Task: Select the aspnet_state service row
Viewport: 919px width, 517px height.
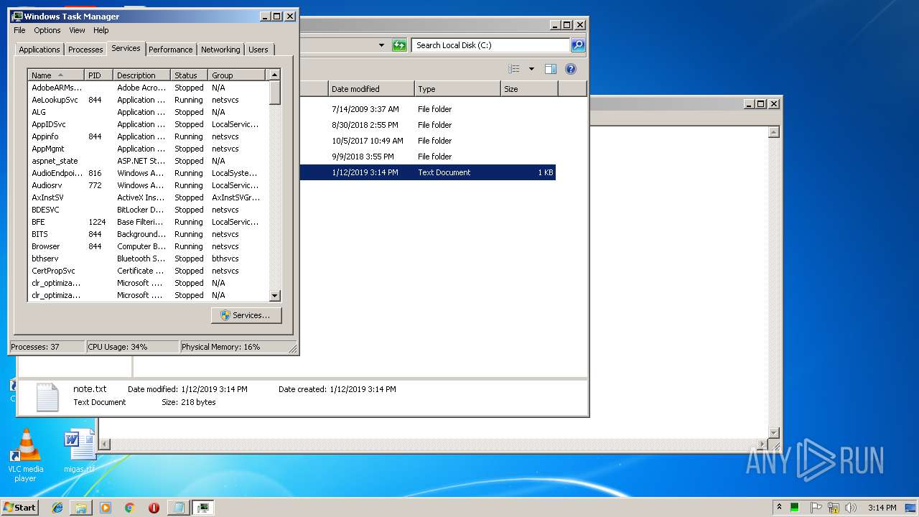Action: point(148,161)
